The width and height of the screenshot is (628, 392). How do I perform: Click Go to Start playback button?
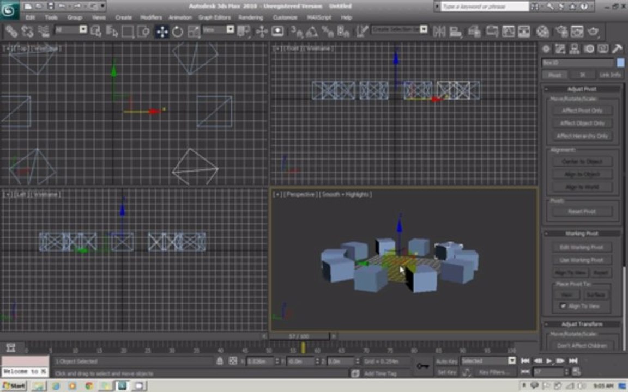click(x=525, y=361)
